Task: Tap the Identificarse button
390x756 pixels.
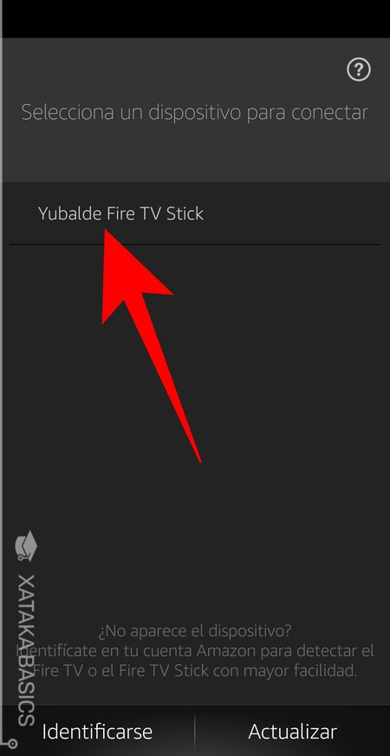Action: click(97, 732)
